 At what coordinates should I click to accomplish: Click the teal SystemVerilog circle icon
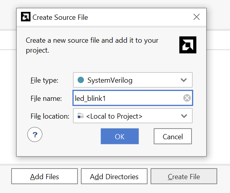point(81,80)
